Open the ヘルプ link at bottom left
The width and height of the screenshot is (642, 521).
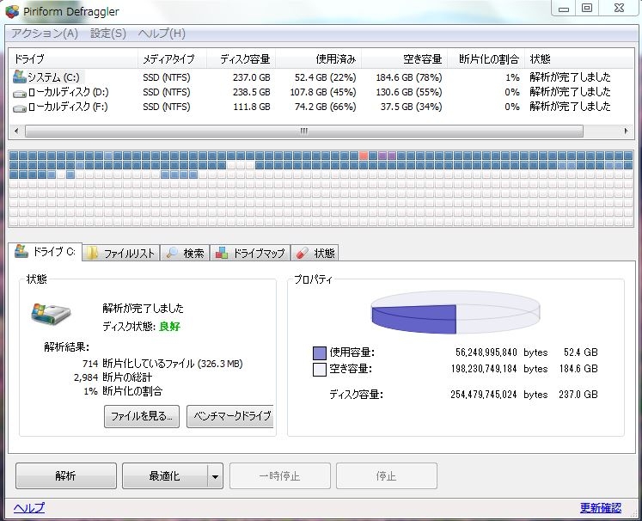pos(28,507)
